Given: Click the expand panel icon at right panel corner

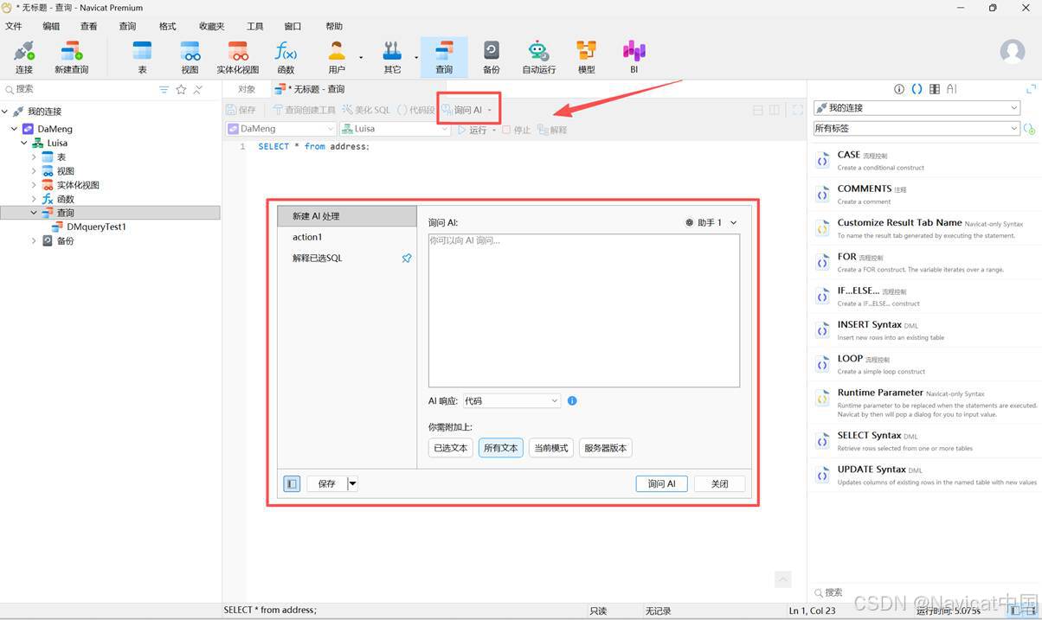Looking at the screenshot, I should pos(1031,89).
